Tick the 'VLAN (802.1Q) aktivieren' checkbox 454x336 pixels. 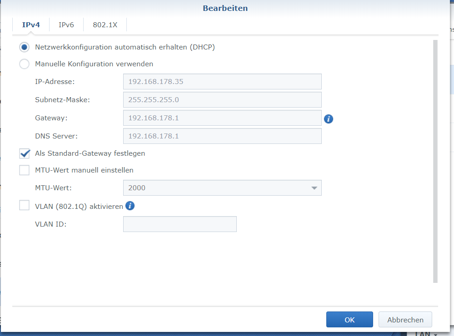click(x=25, y=206)
